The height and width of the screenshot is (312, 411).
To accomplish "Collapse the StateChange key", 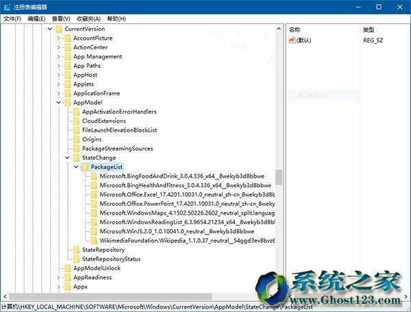I will pyautogui.click(x=67, y=158).
